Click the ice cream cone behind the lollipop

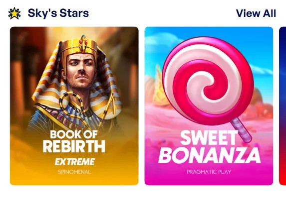coord(160,87)
